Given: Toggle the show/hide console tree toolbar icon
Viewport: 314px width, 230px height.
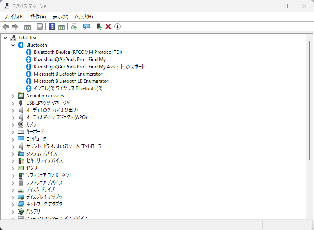Looking at the screenshot, I should point(27,27).
